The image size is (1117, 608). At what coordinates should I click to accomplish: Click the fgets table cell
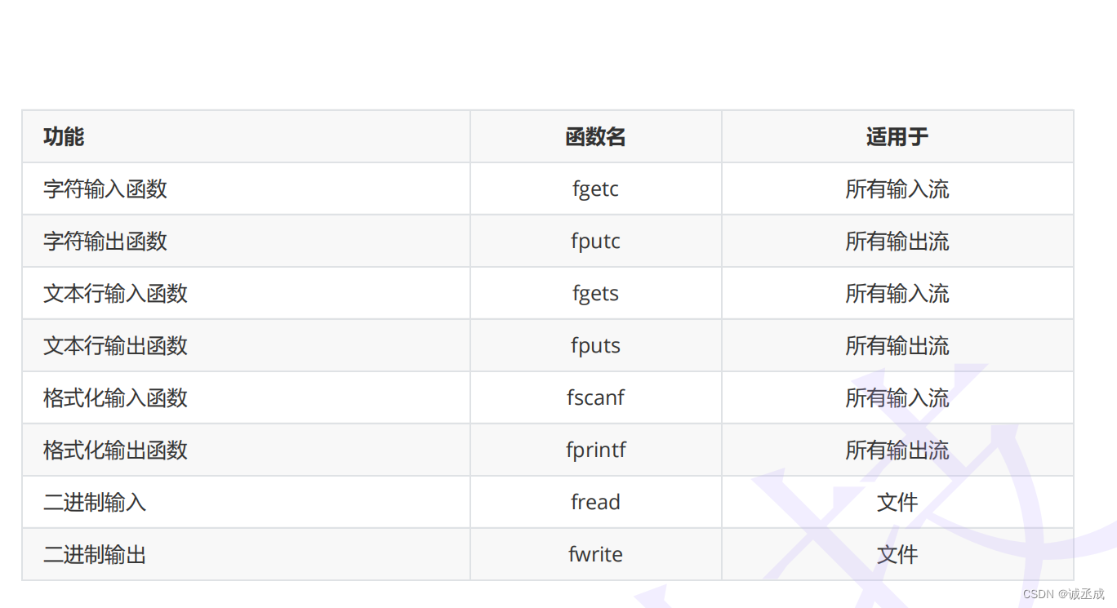595,294
